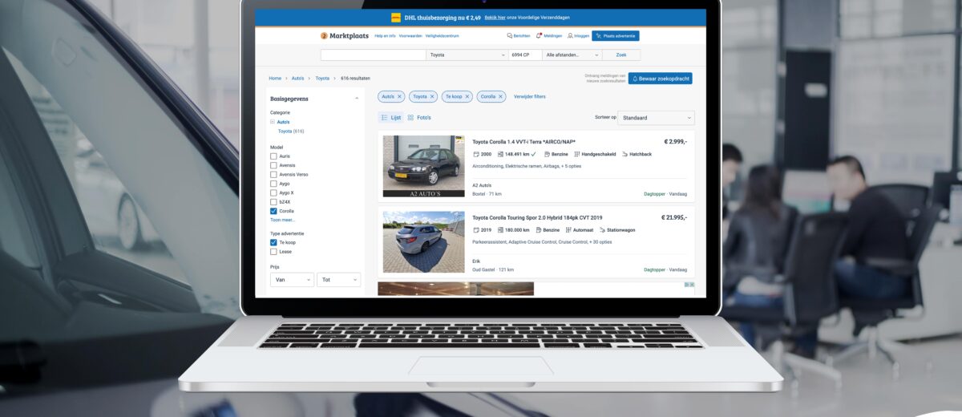
Task: Click the Inloggen user icon
Action: [569, 36]
